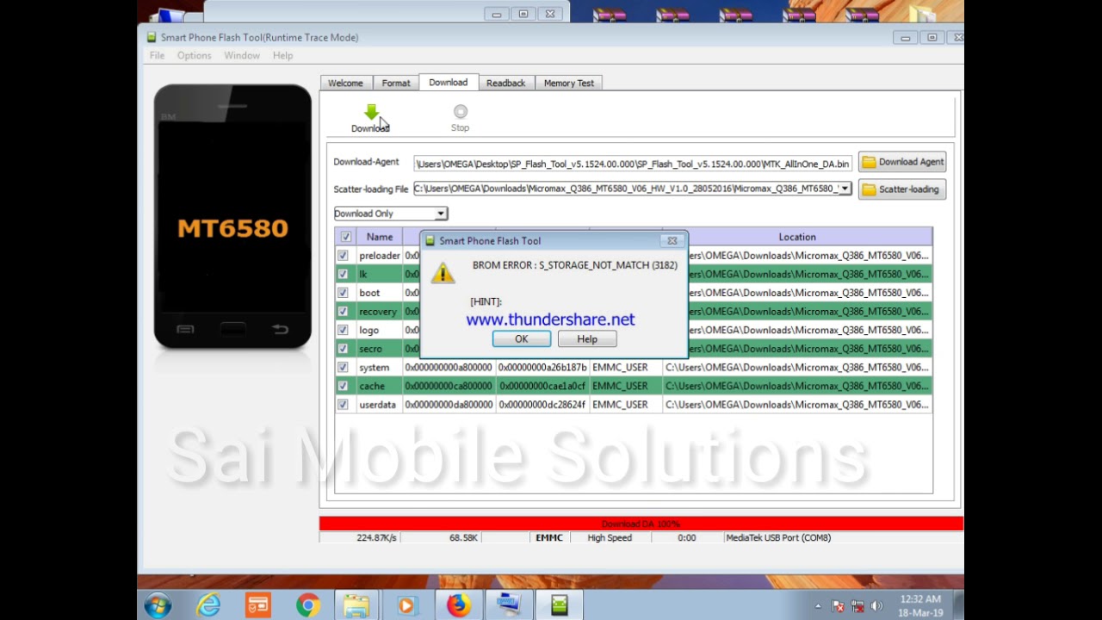Open Windows Explorer folder taskbar icon
This screenshot has height=620, width=1102.
[x=356, y=605]
